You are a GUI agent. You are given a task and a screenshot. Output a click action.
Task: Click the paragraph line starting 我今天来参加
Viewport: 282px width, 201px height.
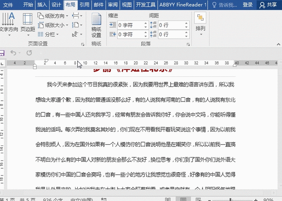point(141,84)
